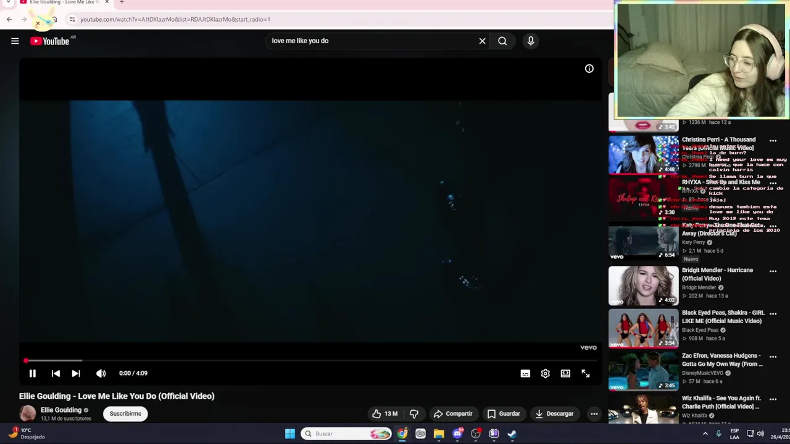This screenshot has width=790, height=444.
Task: Open Steam from the taskbar
Action: 512,434
